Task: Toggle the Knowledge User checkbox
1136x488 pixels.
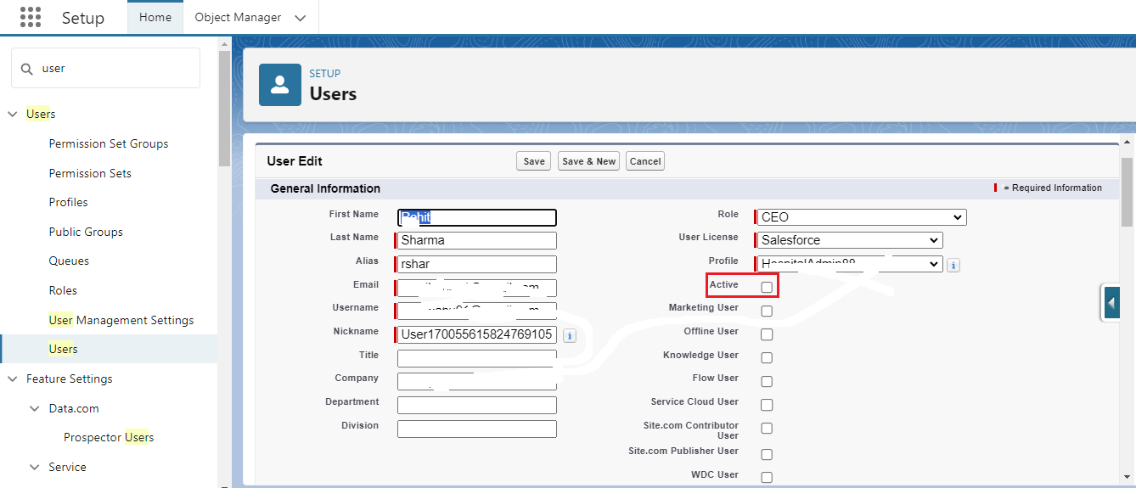Action: 767,358
